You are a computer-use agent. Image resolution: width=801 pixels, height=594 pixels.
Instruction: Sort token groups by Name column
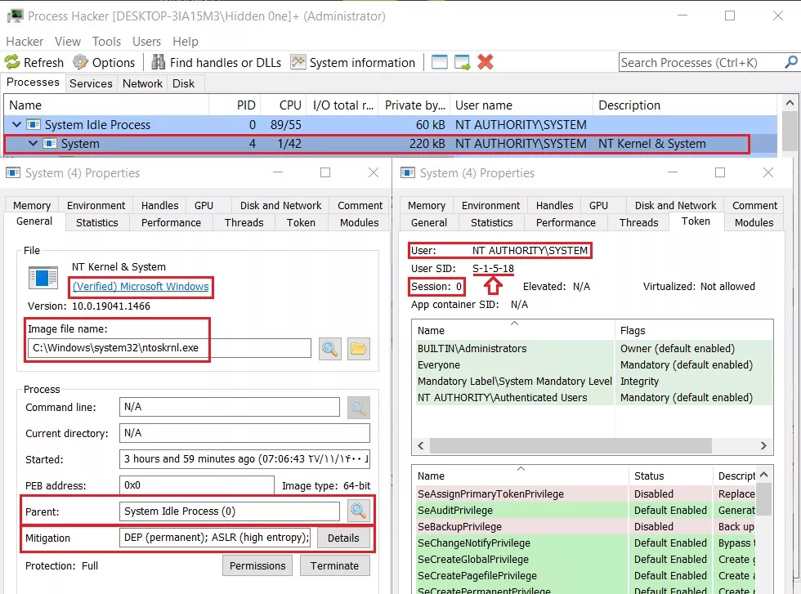pos(512,330)
